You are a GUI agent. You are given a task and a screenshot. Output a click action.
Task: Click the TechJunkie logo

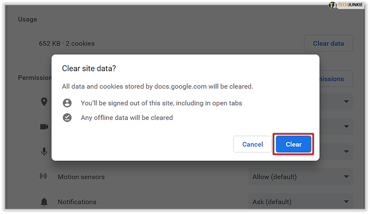click(345, 5)
